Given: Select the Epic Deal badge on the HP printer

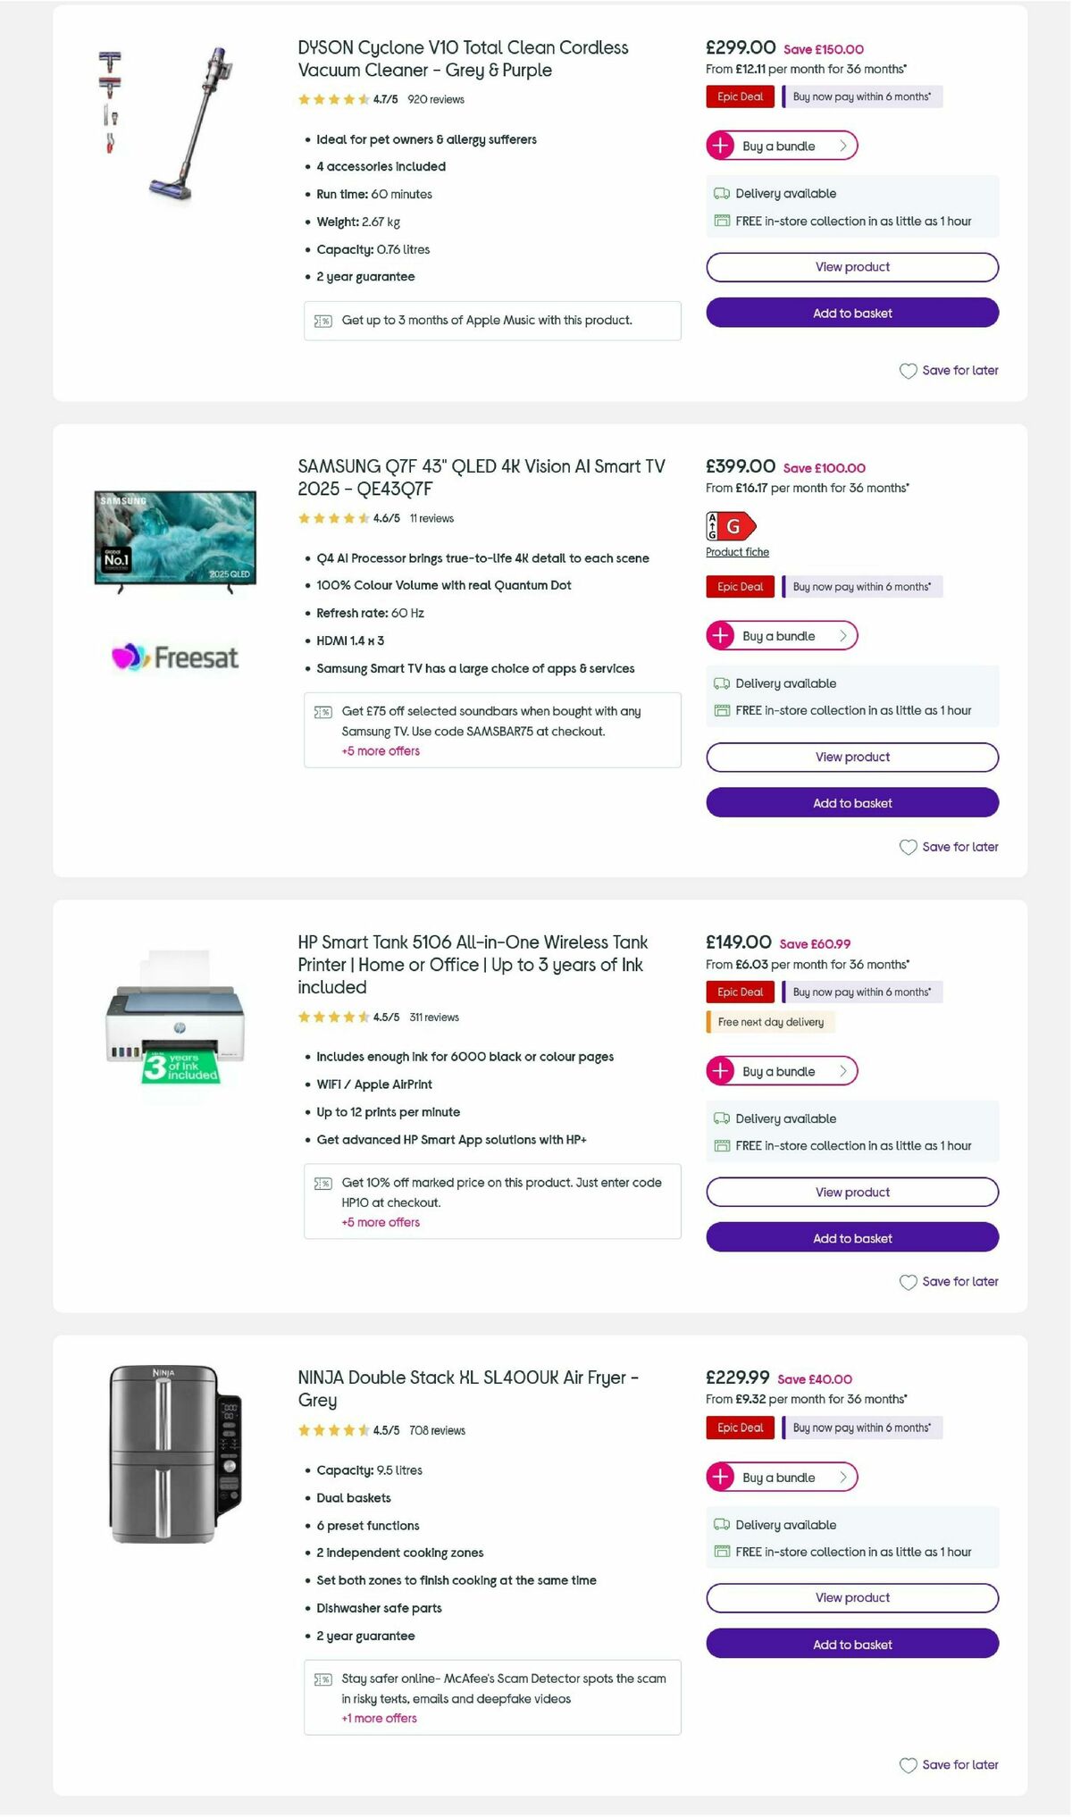Looking at the screenshot, I should 739,992.
